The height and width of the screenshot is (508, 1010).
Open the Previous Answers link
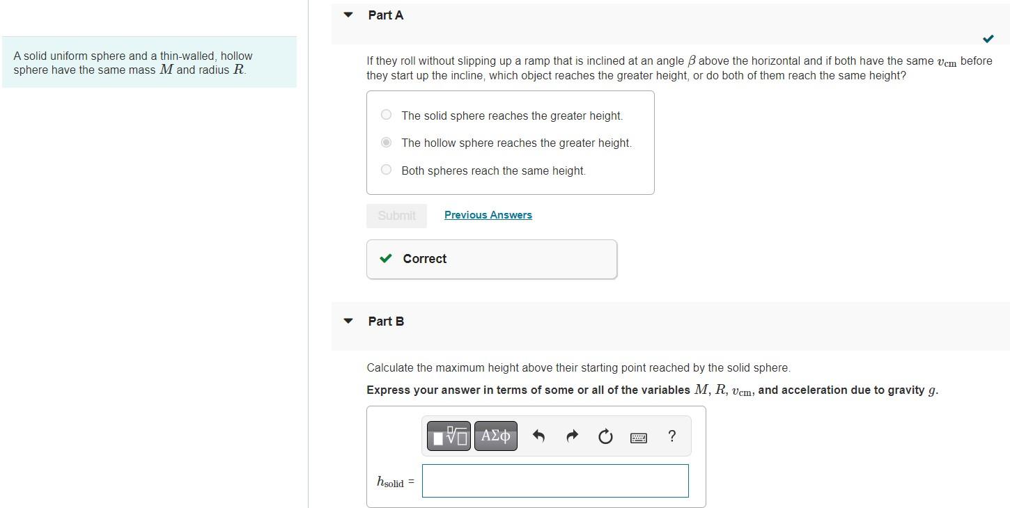tap(488, 215)
